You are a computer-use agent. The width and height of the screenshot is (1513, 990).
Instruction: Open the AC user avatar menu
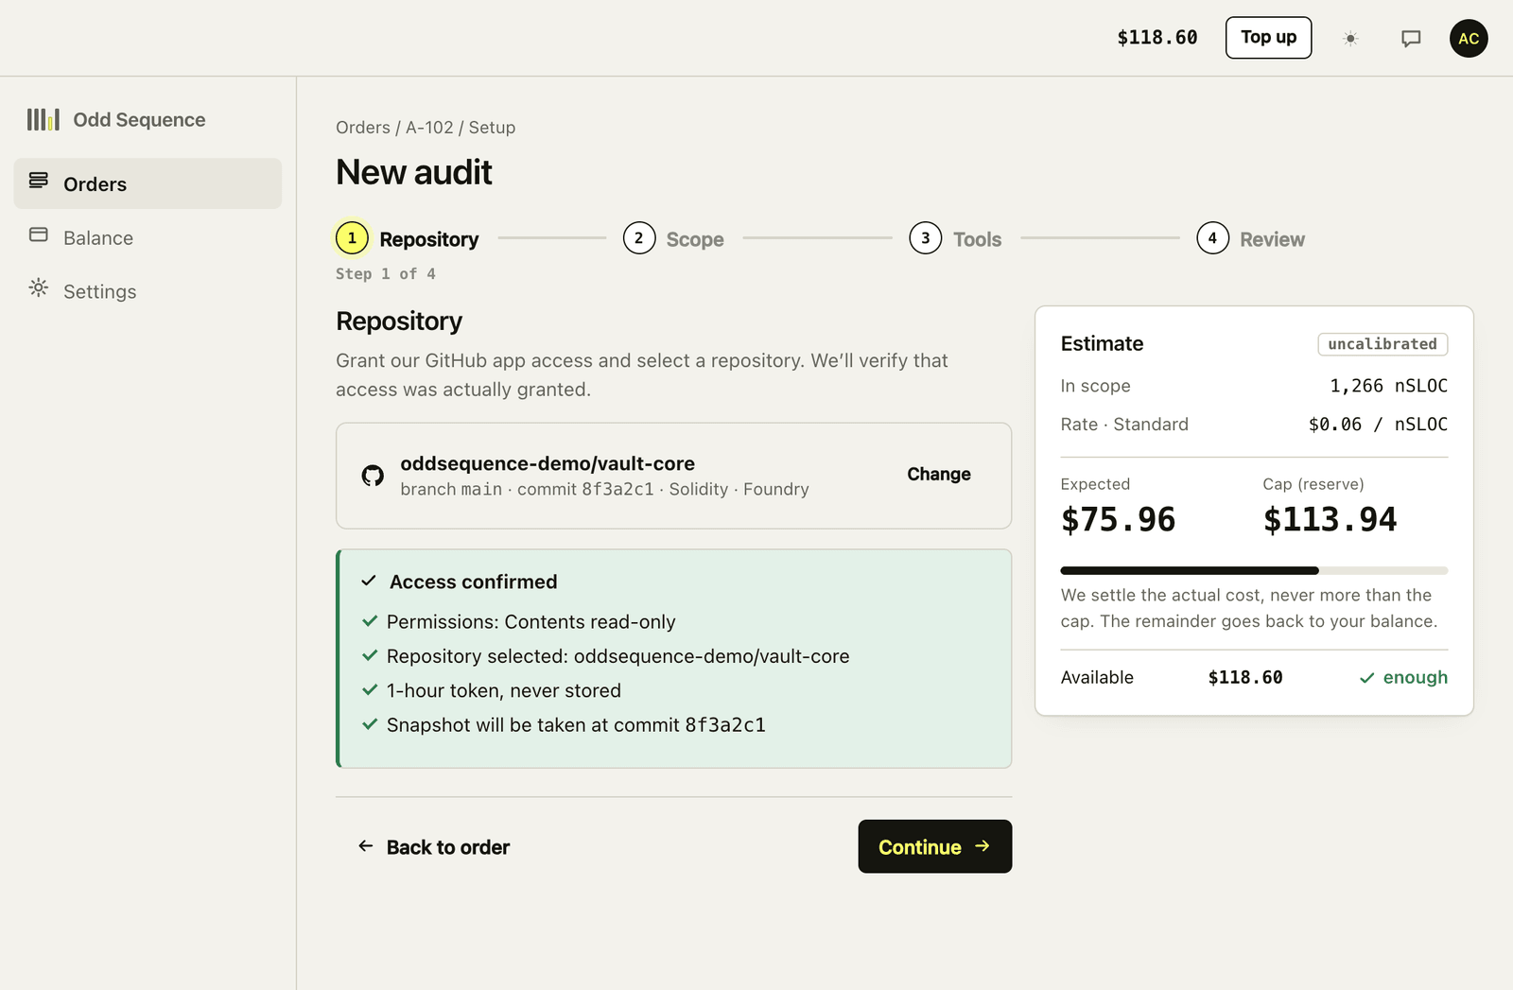coord(1469,39)
